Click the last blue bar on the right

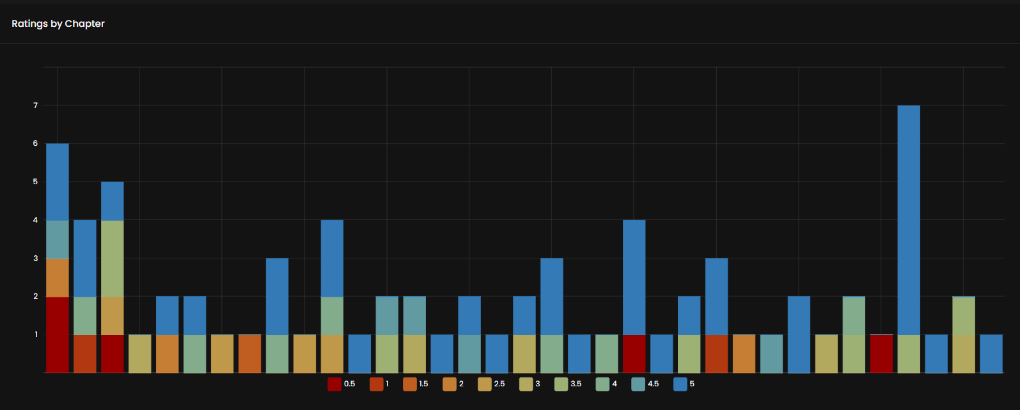click(991, 353)
